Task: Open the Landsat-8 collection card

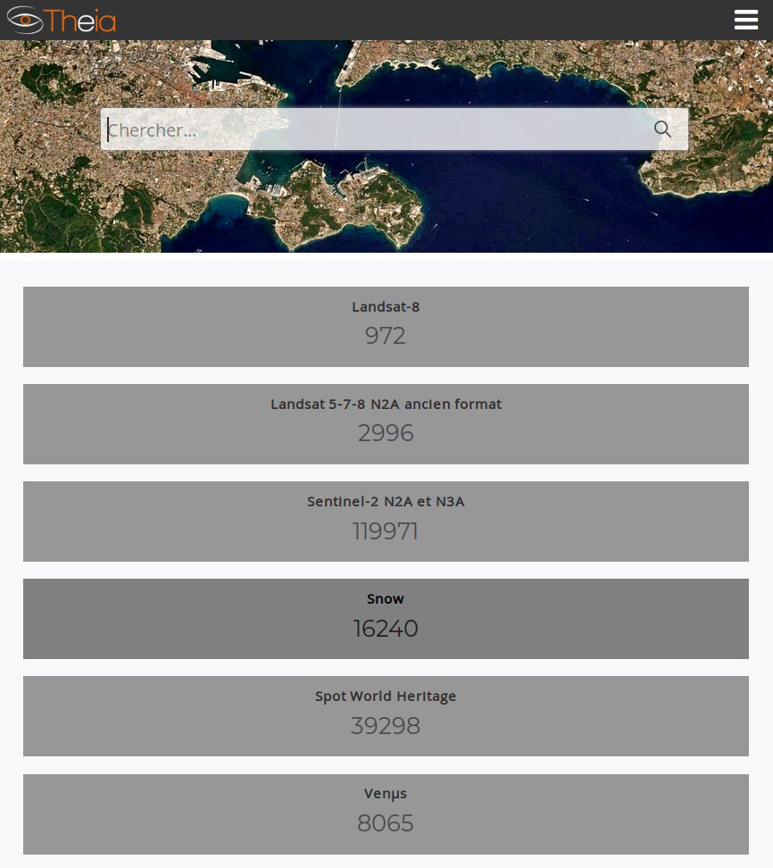Action: point(386,327)
